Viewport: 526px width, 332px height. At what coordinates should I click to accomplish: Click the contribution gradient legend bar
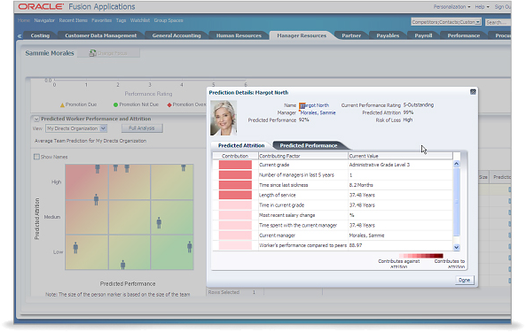[x=421, y=256]
